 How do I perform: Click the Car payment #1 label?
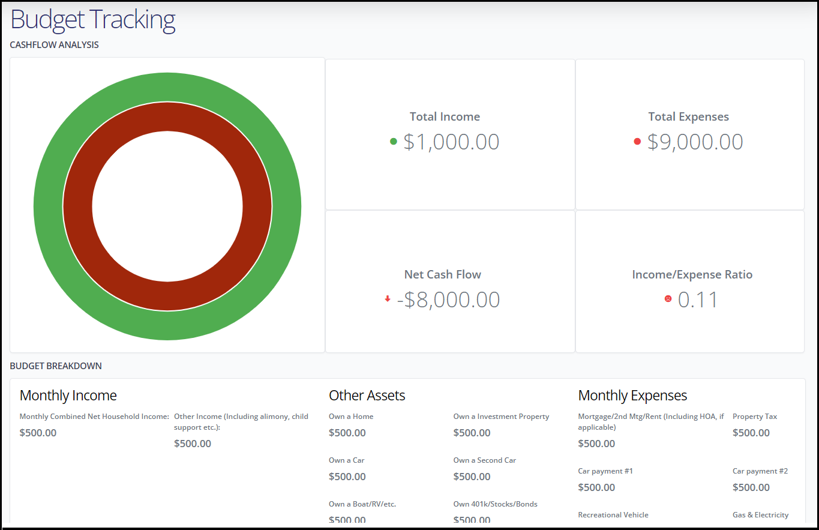(605, 471)
